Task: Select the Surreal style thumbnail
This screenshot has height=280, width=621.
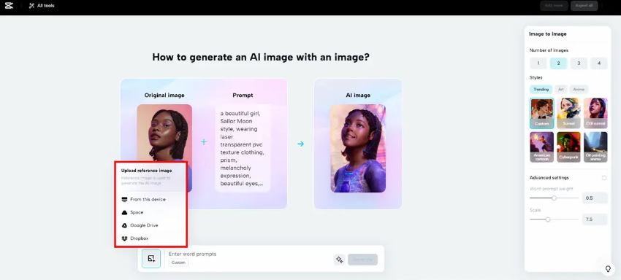Action: [x=568, y=113]
